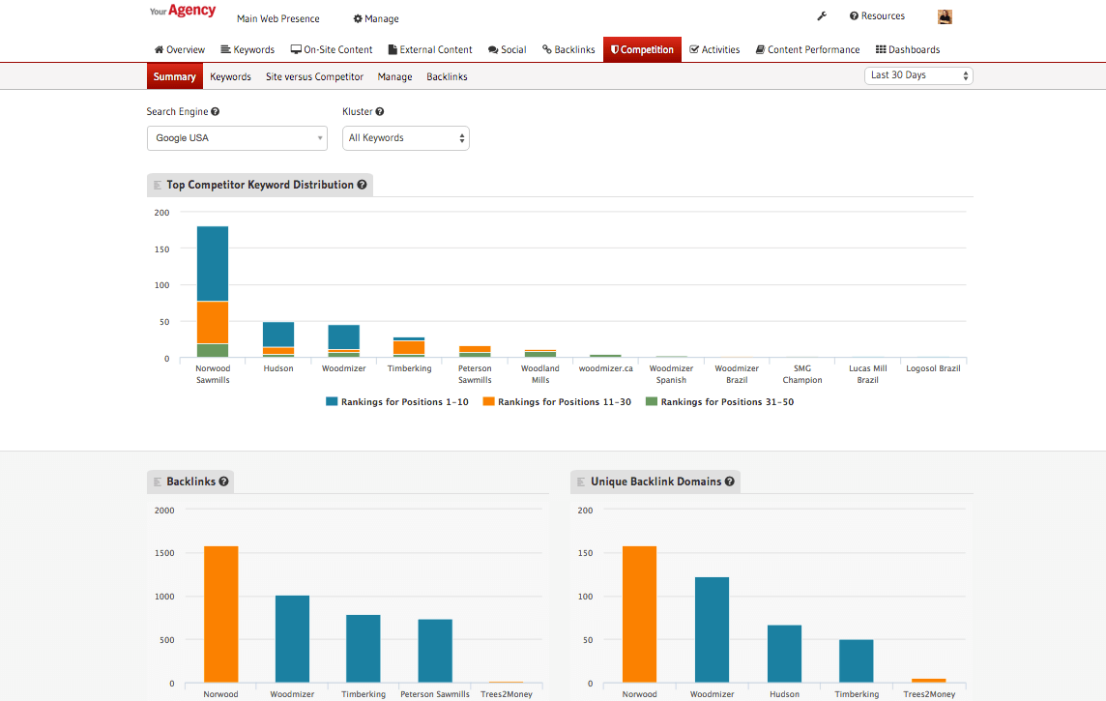Screen dimensions: 1106x701
Task: Click the Timberking keyword distribution bar
Action: click(409, 348)
